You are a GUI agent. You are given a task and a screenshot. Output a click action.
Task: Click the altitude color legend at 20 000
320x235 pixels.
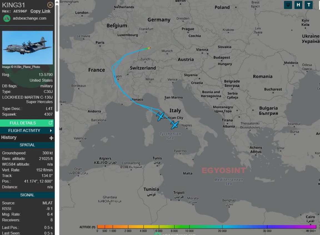tap(222, 227)
